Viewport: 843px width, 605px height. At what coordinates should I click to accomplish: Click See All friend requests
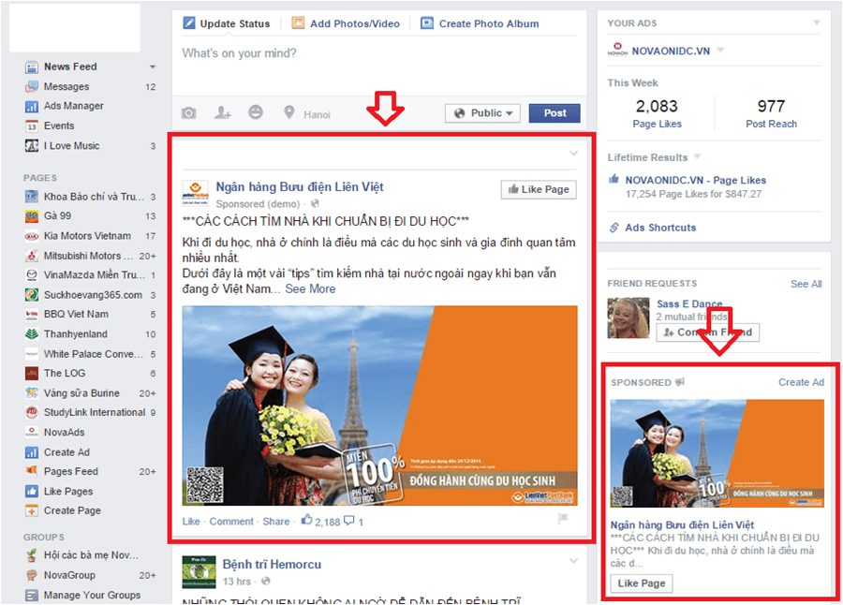[806, 283]
